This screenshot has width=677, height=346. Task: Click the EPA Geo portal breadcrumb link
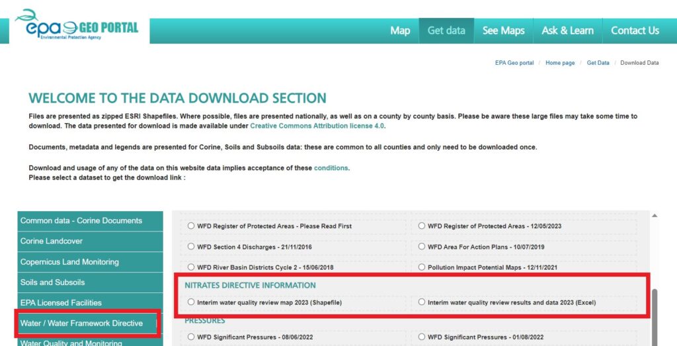click(x=514, y=63)
